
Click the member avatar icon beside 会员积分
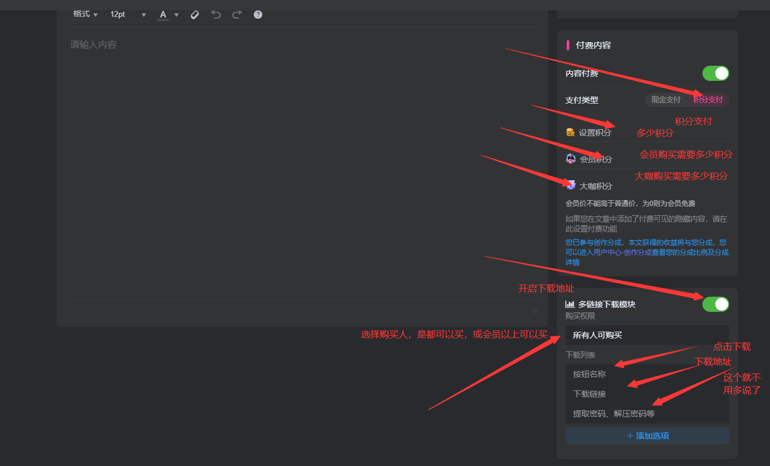[x=571, y=159]
